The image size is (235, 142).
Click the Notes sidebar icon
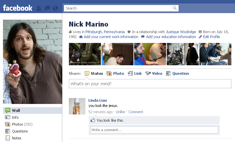(8, 138)
